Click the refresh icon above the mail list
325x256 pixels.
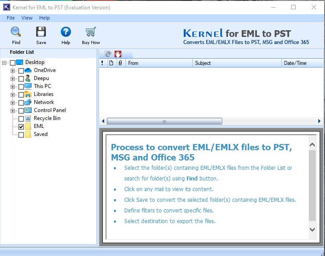(108, 54)
